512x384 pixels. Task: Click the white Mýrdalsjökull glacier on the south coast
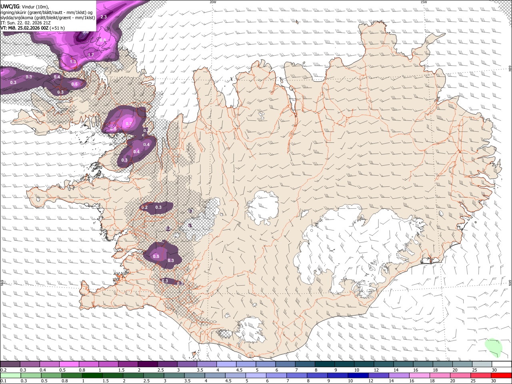pyautogui.click(x=250, y=330)
